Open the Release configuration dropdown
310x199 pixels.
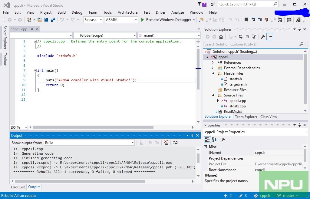point(93,20)
